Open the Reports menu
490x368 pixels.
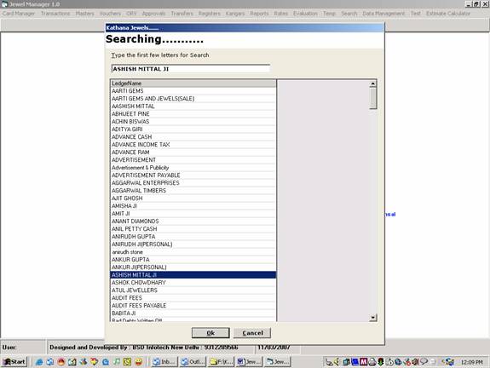coord(259,14)
